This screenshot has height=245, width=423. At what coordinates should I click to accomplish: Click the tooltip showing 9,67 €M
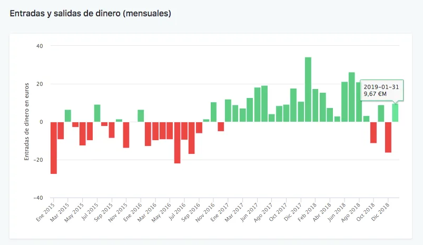click(382, 90)
